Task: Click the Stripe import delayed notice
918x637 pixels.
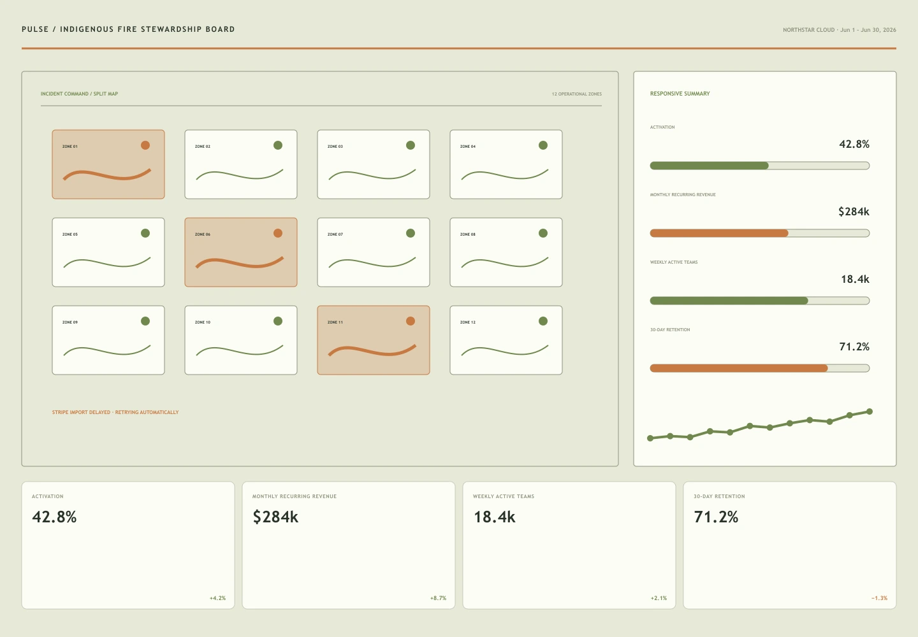Action: coord(115,412)
